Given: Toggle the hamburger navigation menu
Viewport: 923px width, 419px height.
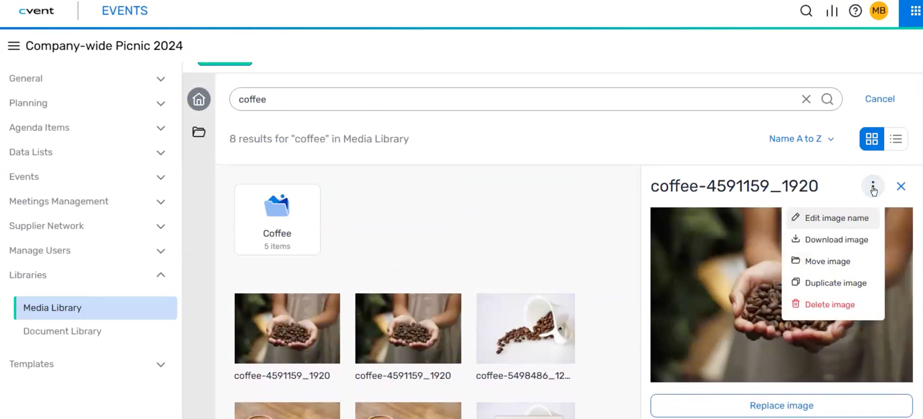Looking at the screenshot, I should pyautogui.click(x=14, y=46).
